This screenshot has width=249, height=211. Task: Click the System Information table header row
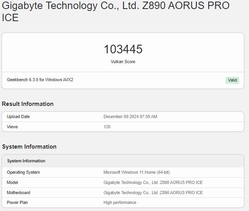click(123, 161)
